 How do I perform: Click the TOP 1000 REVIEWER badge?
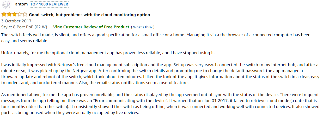pos(49,4)
